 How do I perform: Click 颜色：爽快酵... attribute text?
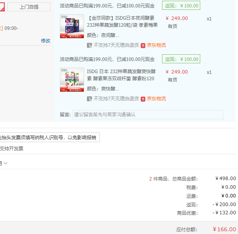point(103,89)
